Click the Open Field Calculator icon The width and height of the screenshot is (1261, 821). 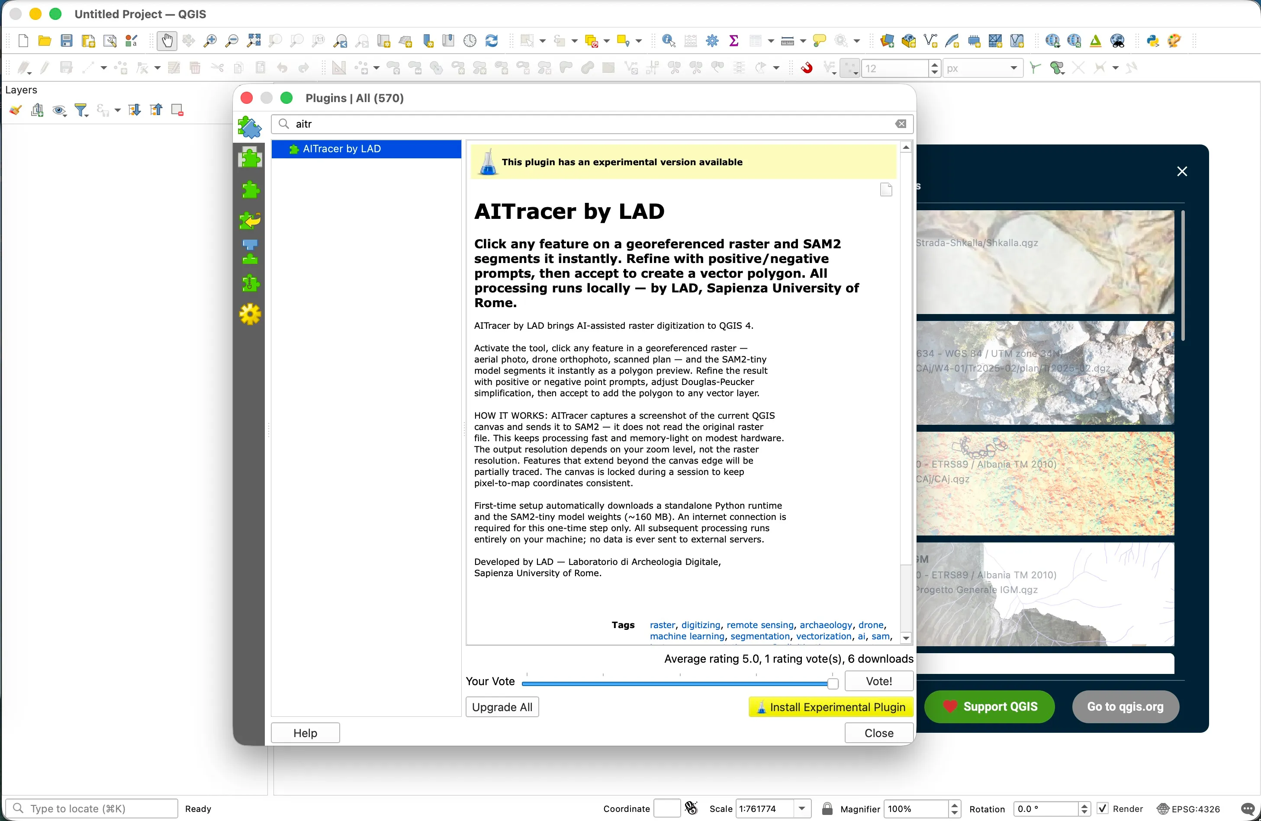691,41
